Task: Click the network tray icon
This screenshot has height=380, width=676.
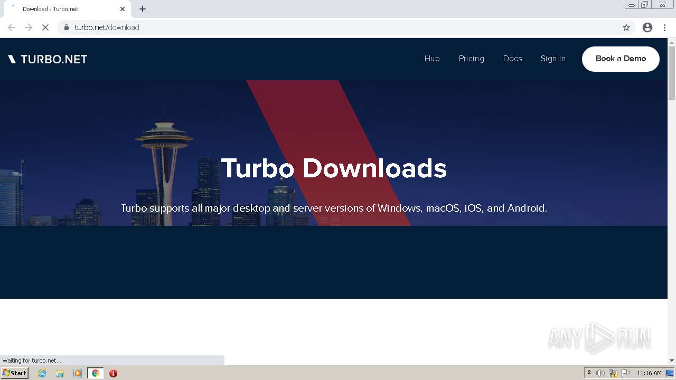Action: [x=613, y=373]
